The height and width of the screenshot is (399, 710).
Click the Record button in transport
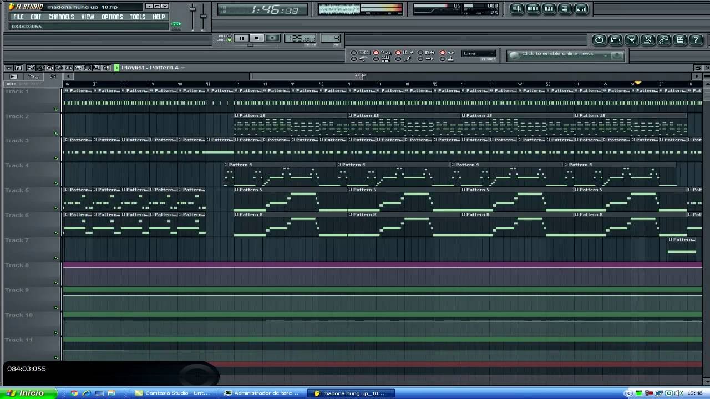tap(272, 38)
